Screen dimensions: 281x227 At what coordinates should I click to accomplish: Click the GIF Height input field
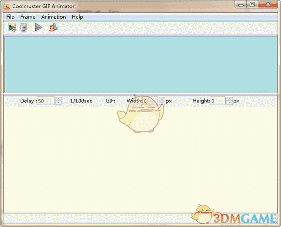pyautogui.click(x=218, y=101)
